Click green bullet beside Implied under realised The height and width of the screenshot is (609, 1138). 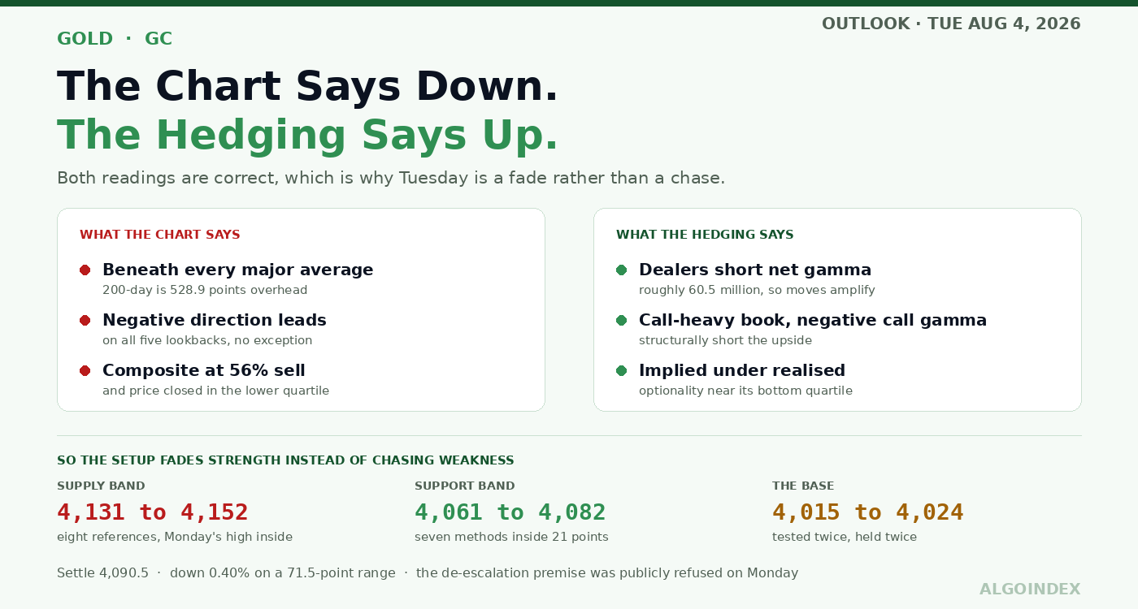coord(621,371)
